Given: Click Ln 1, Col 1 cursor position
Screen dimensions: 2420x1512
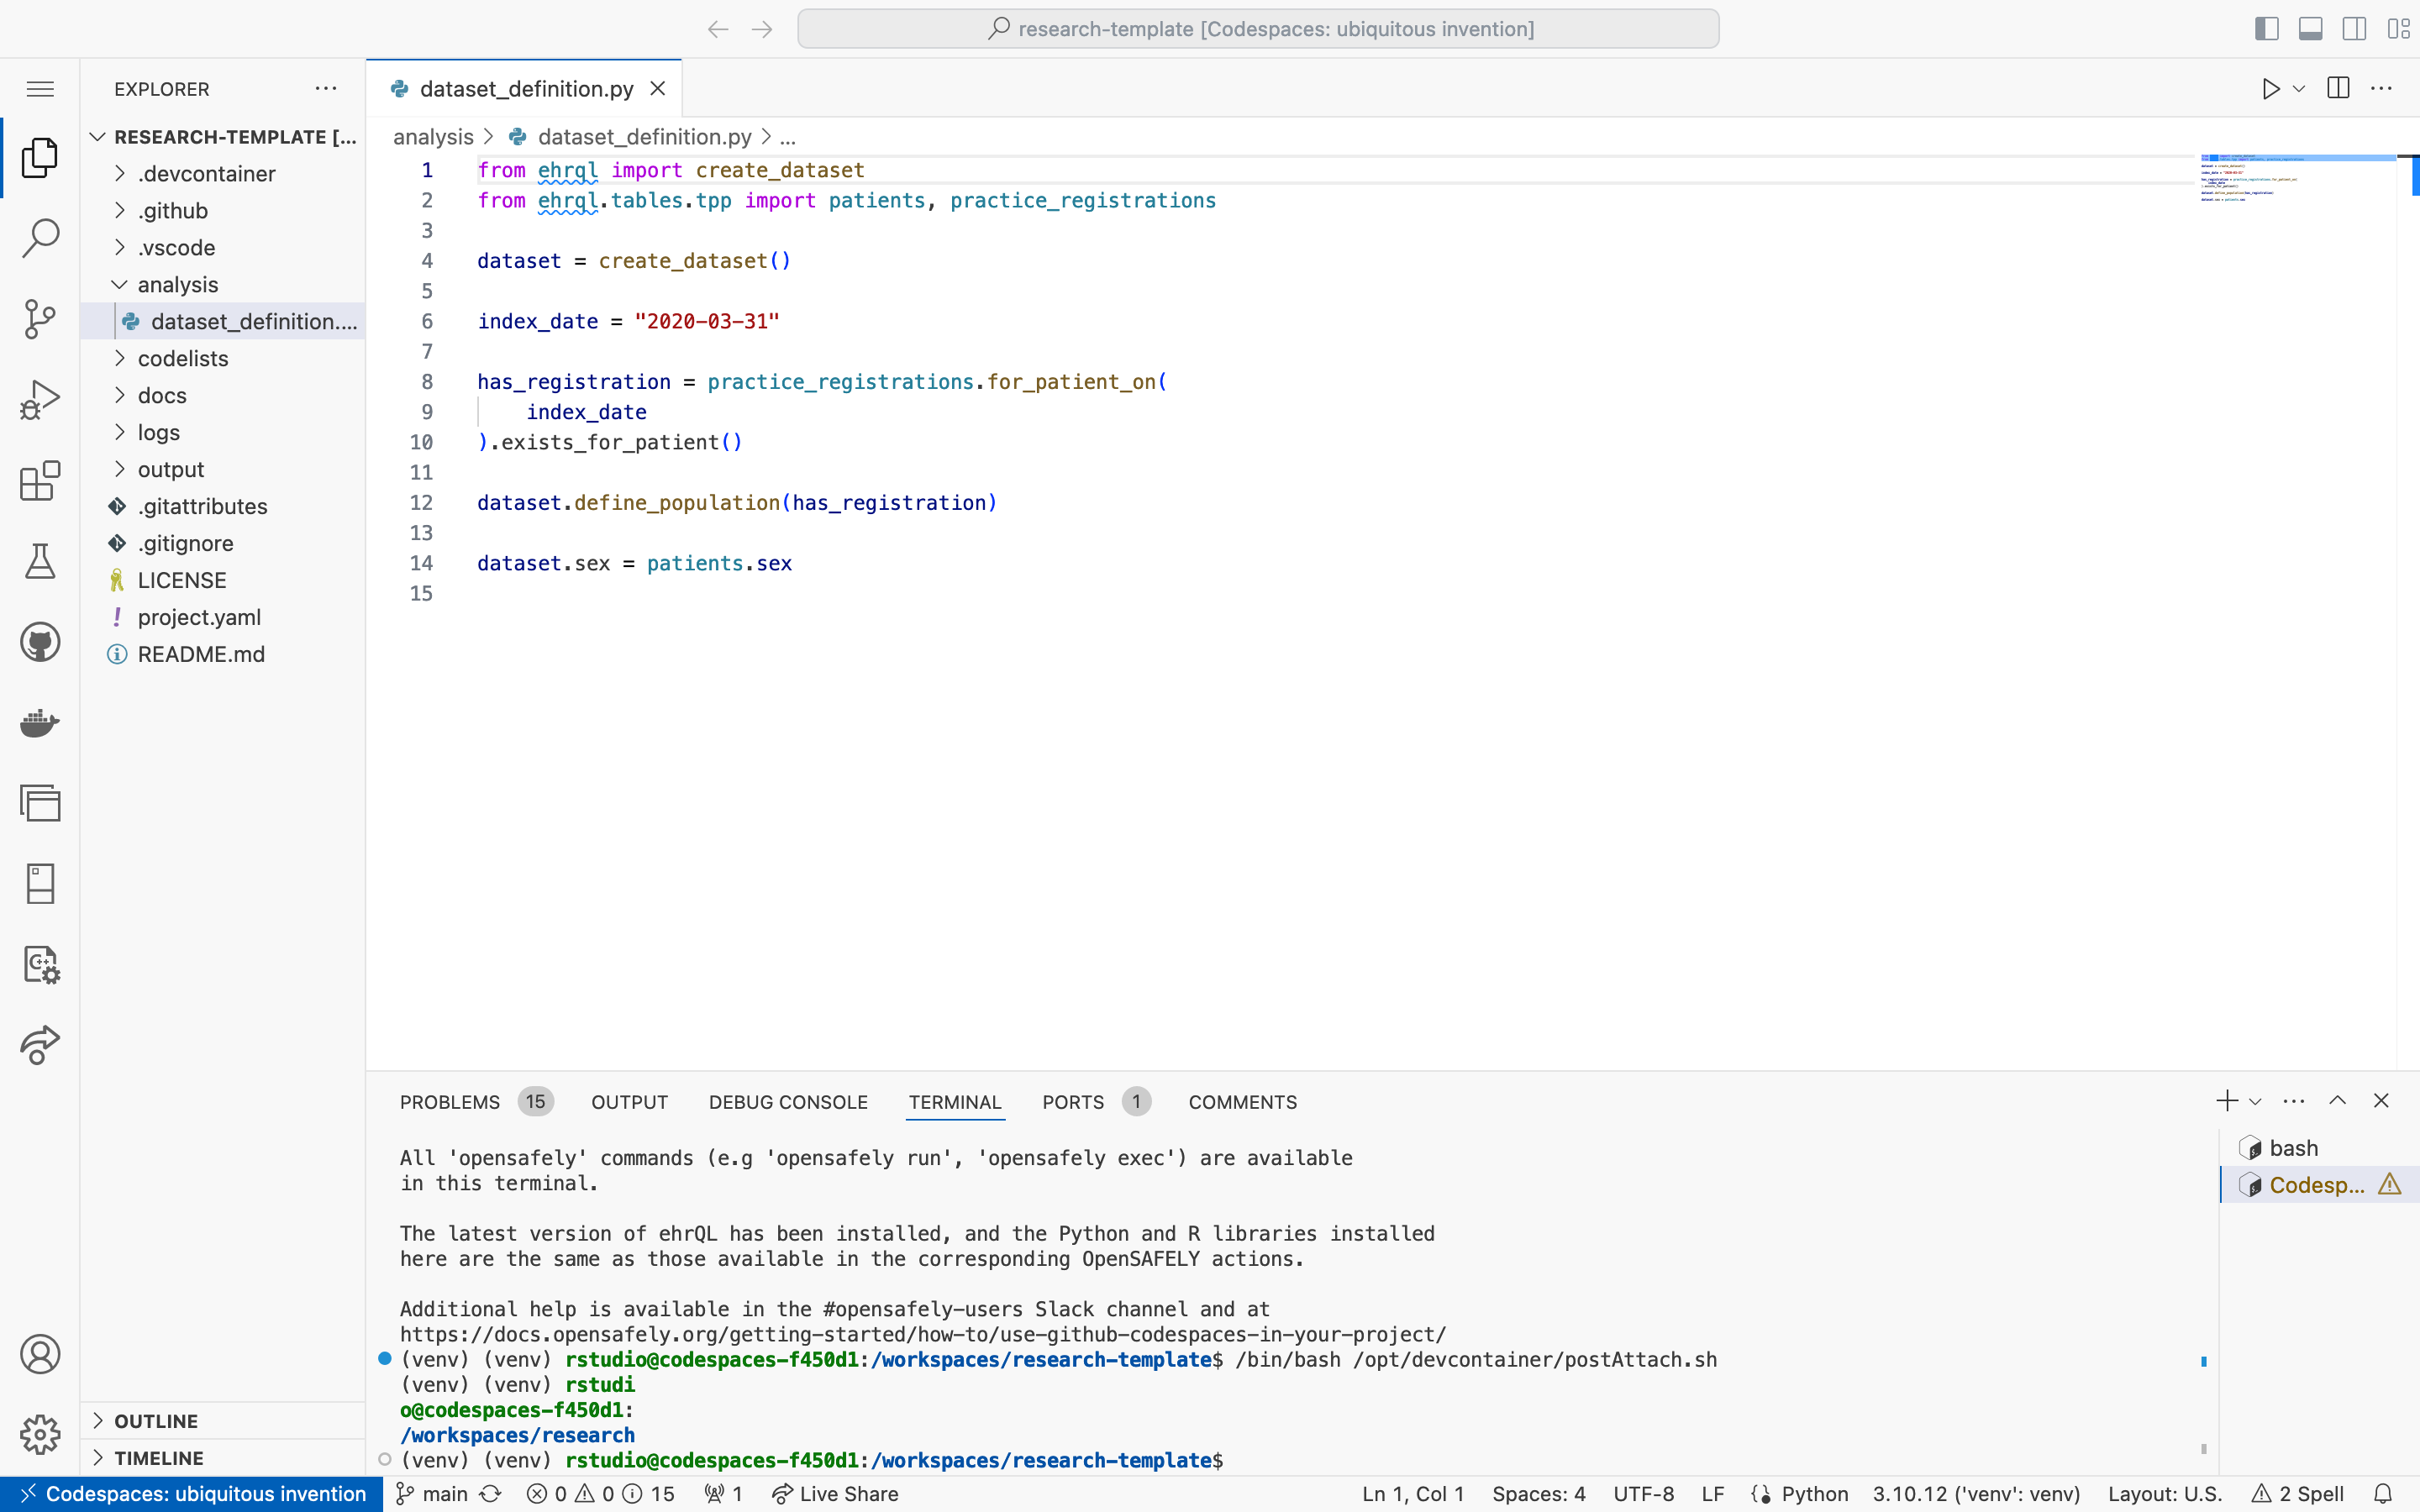Looking at the screenshot, I should coord(1413,1494).
